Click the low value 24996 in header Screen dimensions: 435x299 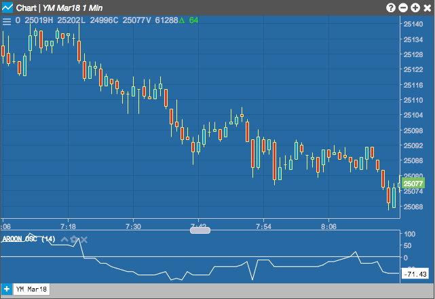[x=101, y=20]
